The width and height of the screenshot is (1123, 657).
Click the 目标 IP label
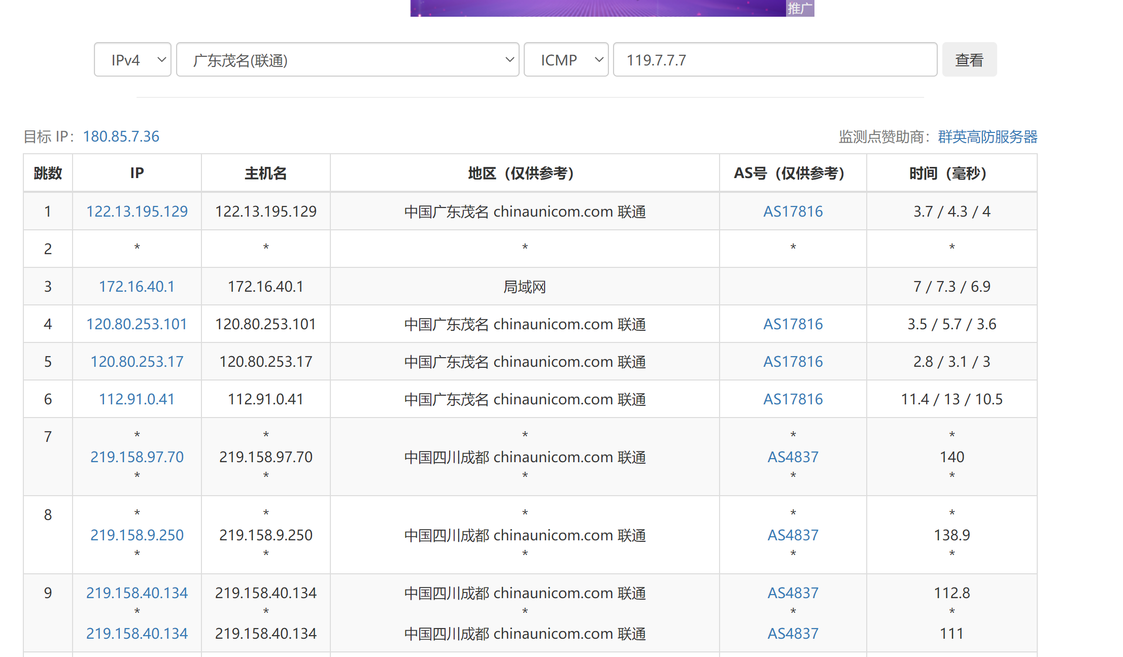49,136
